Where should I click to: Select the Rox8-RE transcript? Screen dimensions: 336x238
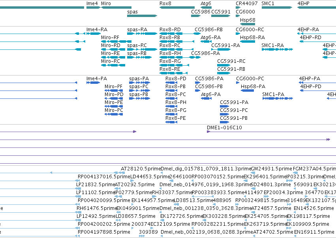174,73
